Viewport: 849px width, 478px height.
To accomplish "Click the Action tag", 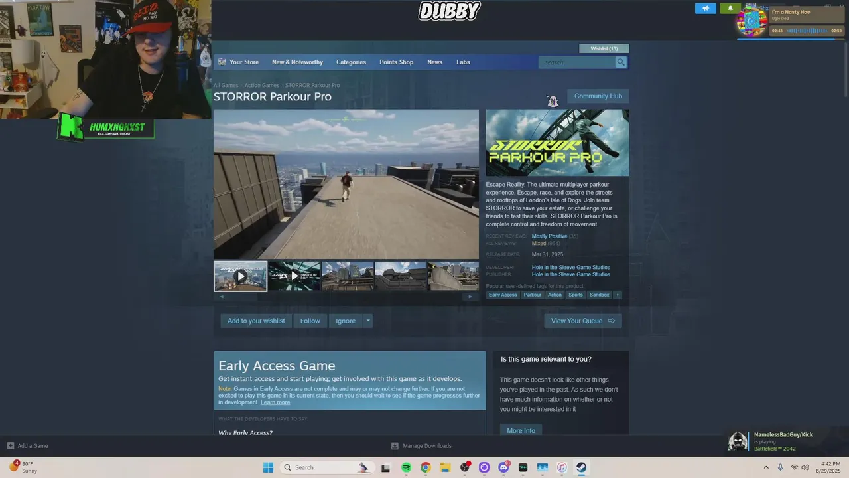I will (x=555, y=295).
